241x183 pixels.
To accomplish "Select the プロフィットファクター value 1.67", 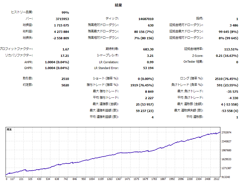I will click(x=65, y=49).
